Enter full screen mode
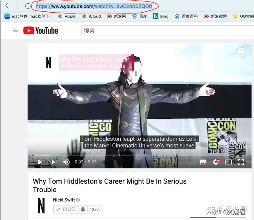The width and height of the screenshot is (254, 220). 241,162
